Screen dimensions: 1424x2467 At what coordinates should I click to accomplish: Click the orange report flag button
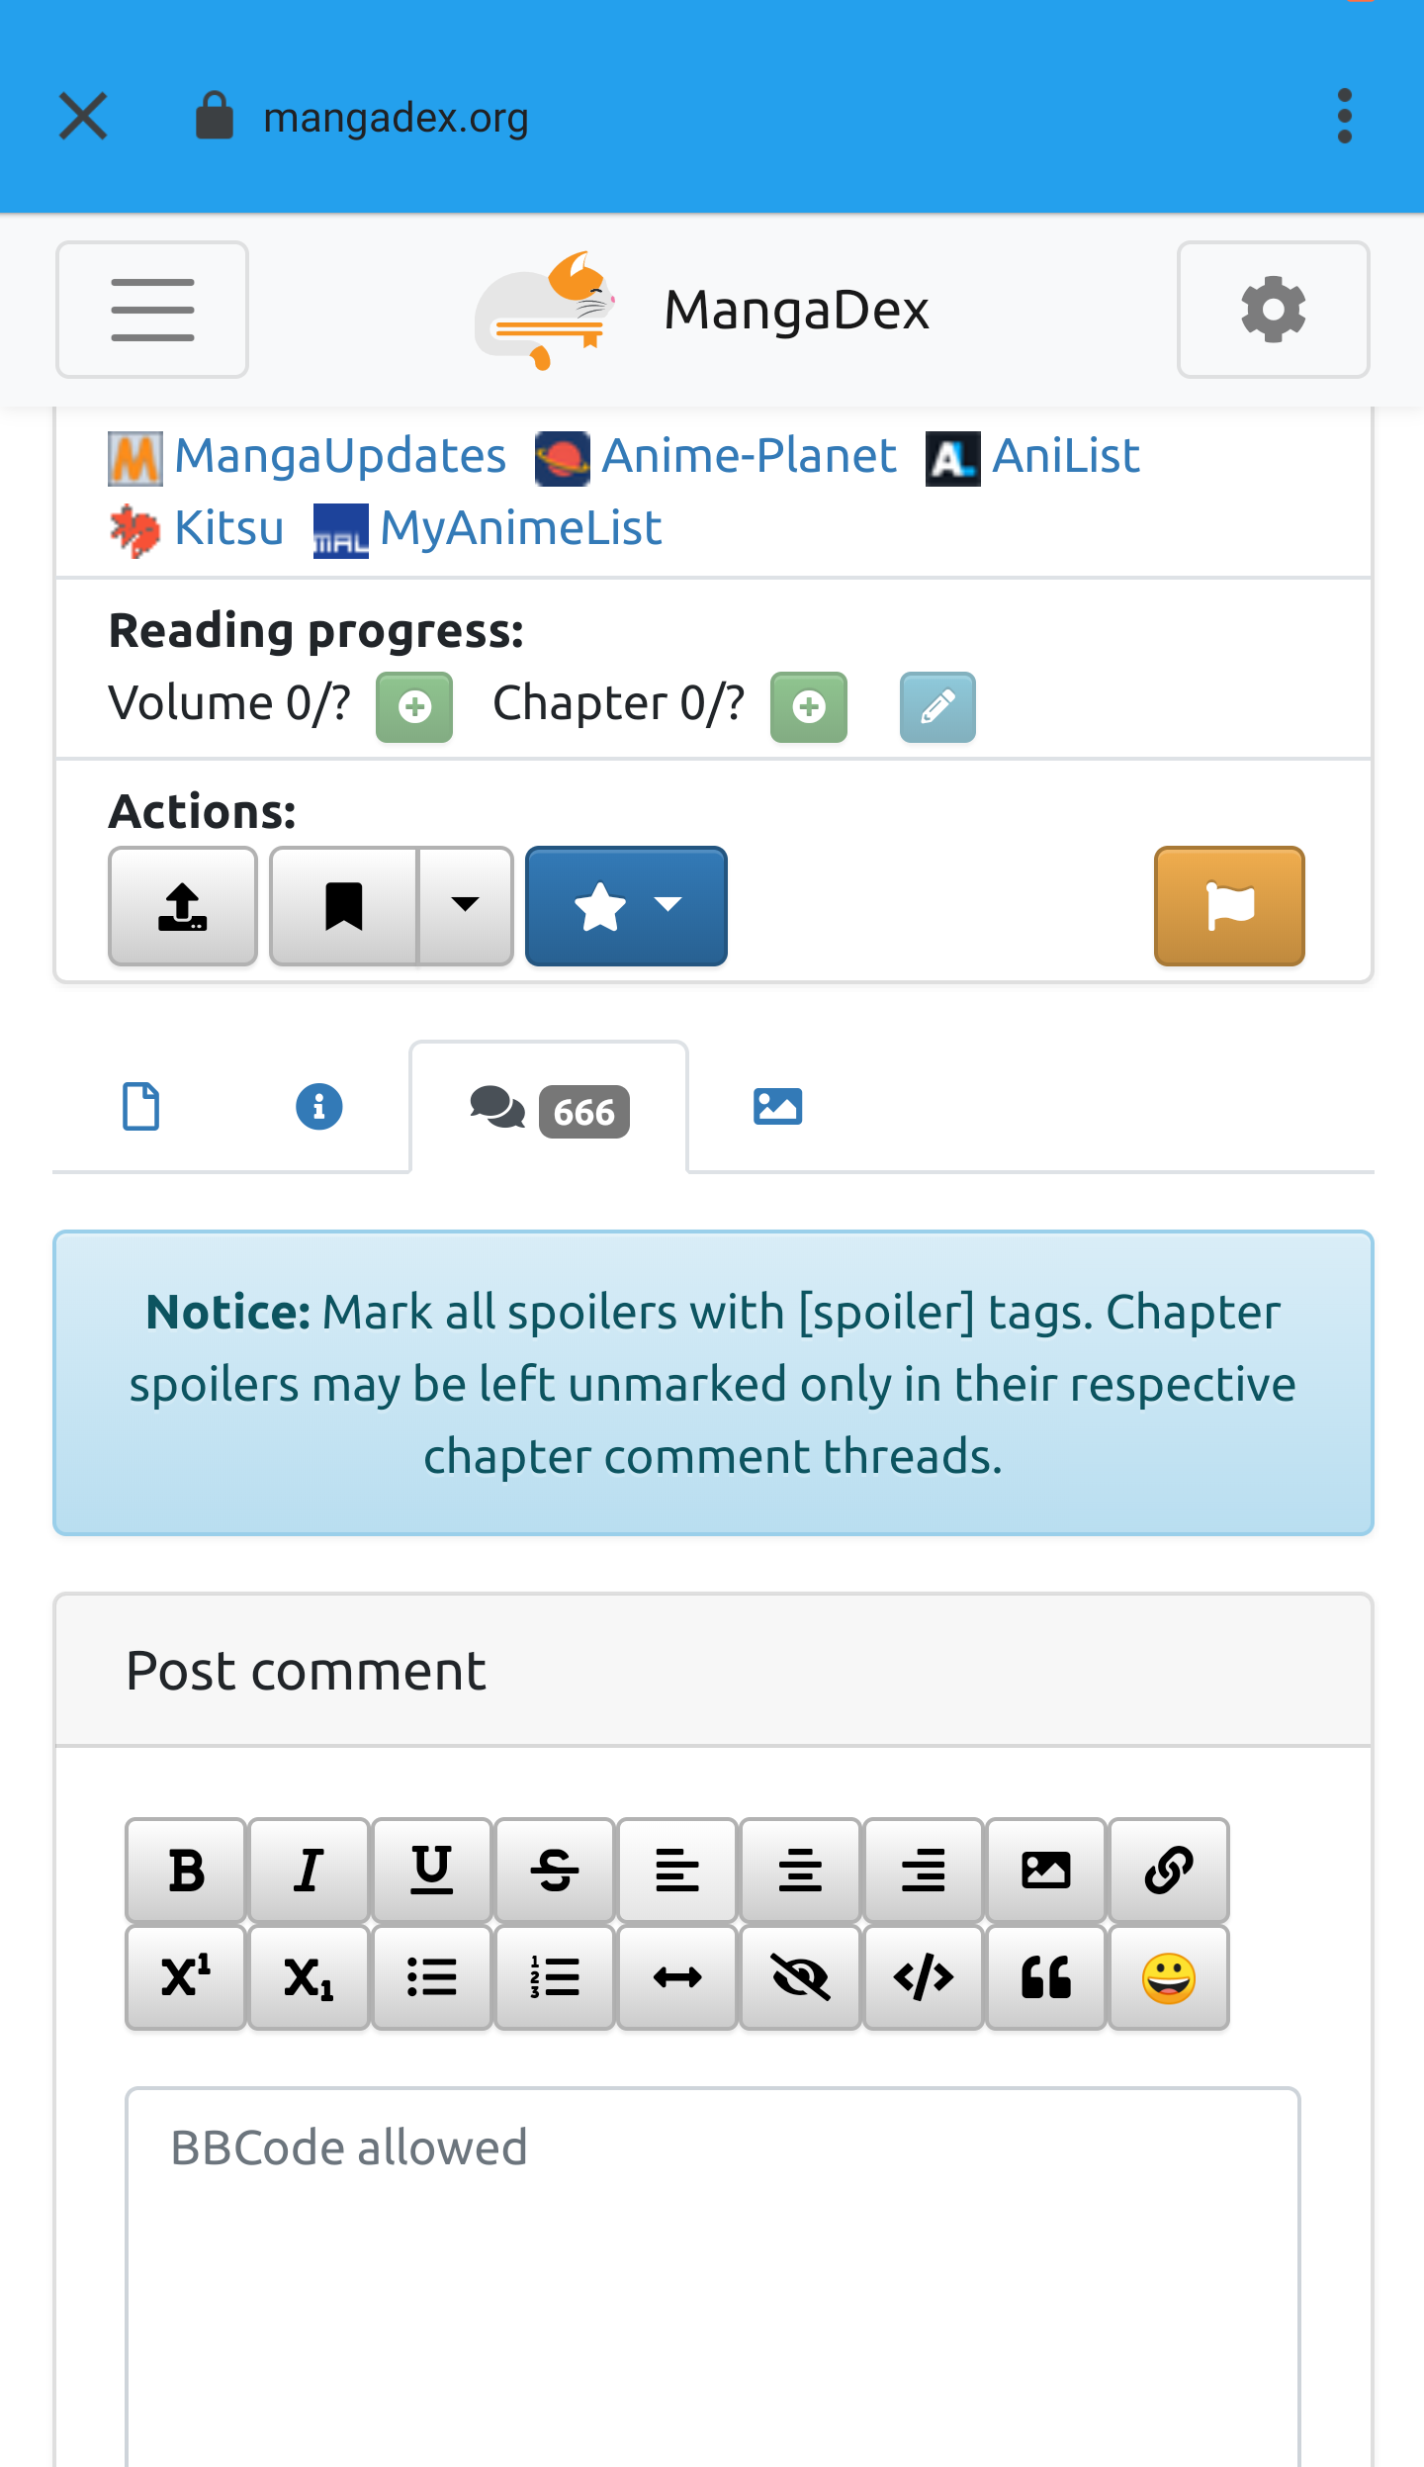(1229, 906)
